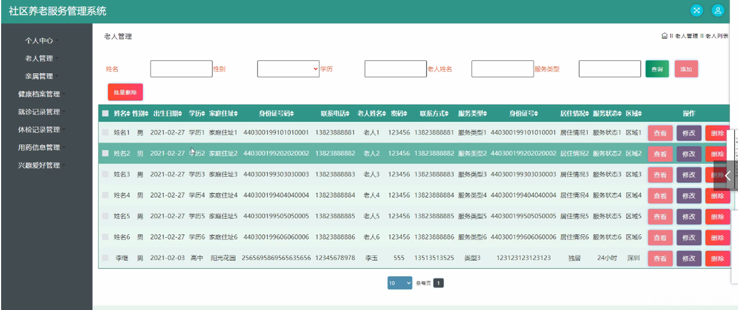Click the red 批量删除 batch delete button
This screenshot has width=738, height=310.
tap(125, 92)
